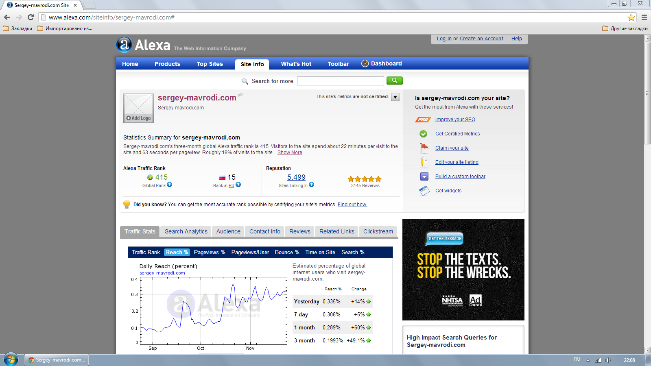This screenshot has width=651, height=366.
Task: Expand summary with Show More link
Action: pos(290,152)
